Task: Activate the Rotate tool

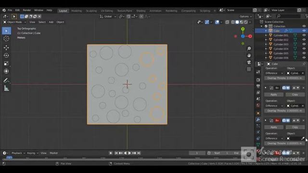Action: click(x=6, y=56)
